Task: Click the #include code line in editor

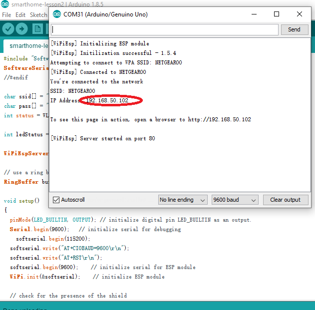Action: tap(26, 58)
